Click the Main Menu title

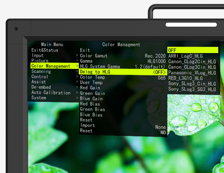(x=52, y=44)
